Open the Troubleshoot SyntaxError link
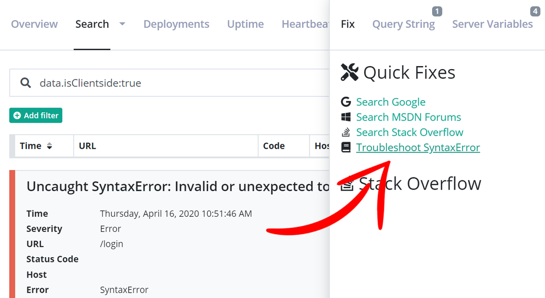 coord(418,147)
